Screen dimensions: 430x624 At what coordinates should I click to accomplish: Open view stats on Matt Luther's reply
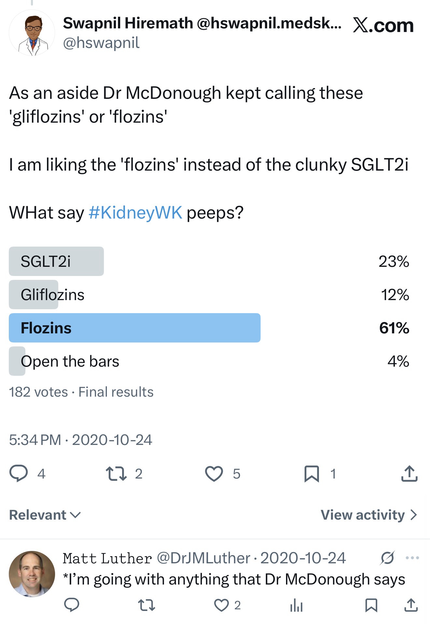(x=296, y=605)
